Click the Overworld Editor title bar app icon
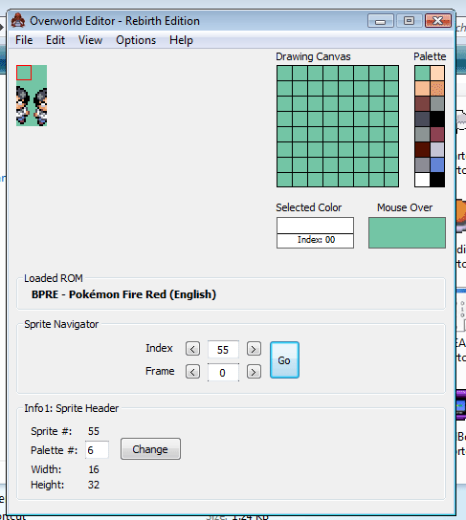The image size is (466, 520). pos(18,21)
